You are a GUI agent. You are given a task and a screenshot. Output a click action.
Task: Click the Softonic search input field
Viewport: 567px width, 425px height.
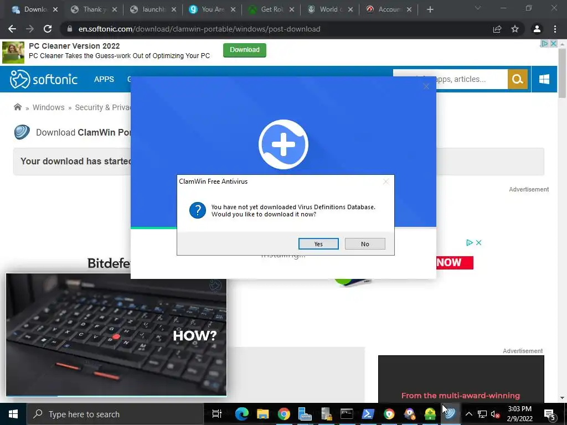pyautogui.click(x=450, y=79)
